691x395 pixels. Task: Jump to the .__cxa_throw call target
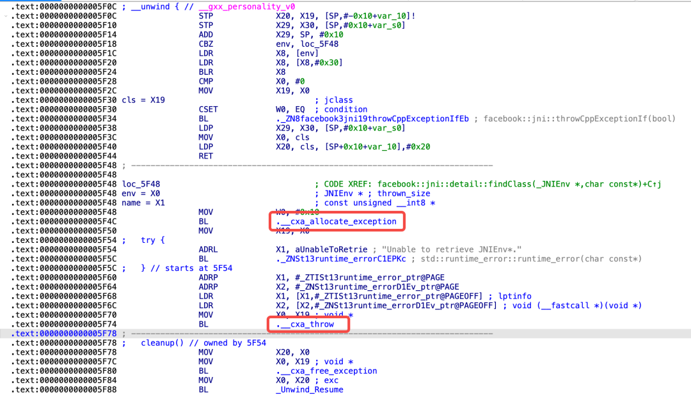(x=305, y=324)
